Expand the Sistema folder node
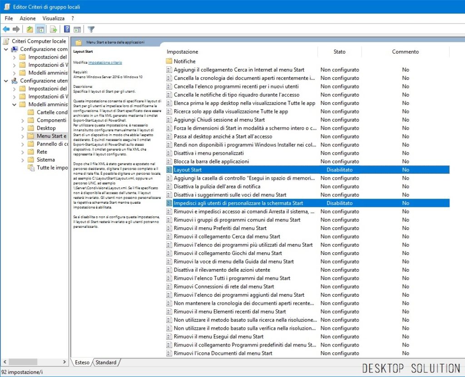This screenshot has height=377, width=465. click(22, 160)
